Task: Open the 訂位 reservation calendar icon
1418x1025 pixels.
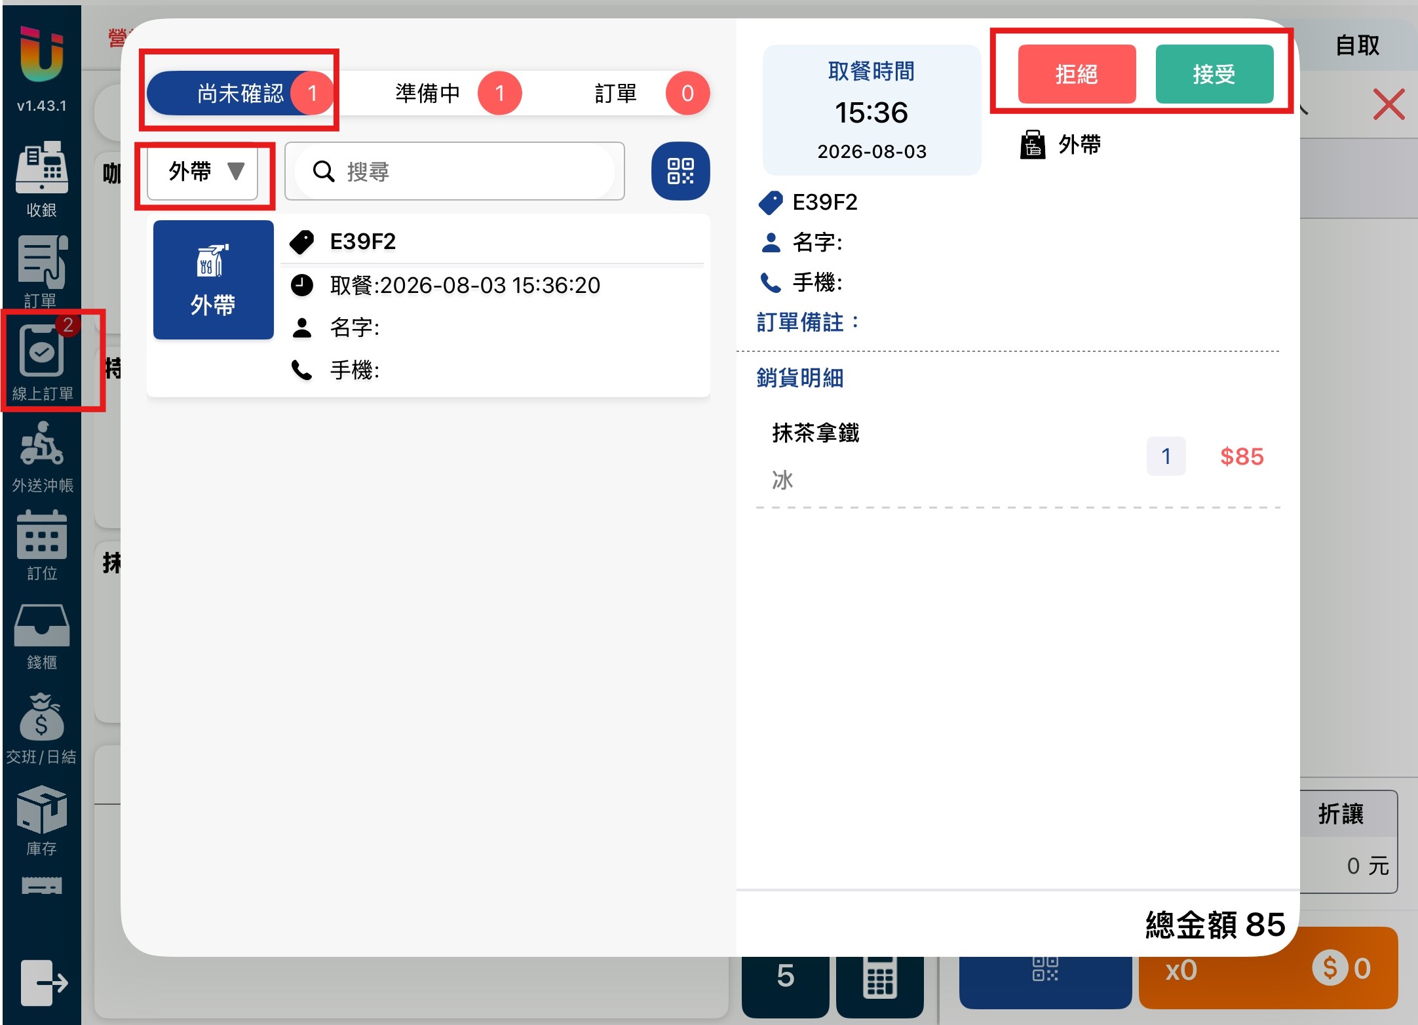Action: (42, 545)
